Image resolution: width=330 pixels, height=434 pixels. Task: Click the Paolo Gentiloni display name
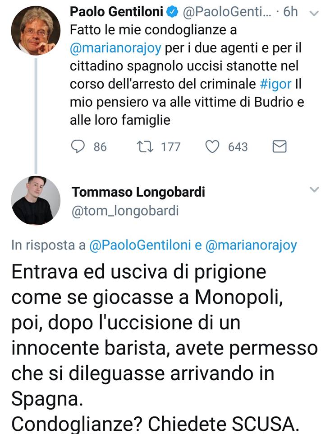tap(119, 11)
